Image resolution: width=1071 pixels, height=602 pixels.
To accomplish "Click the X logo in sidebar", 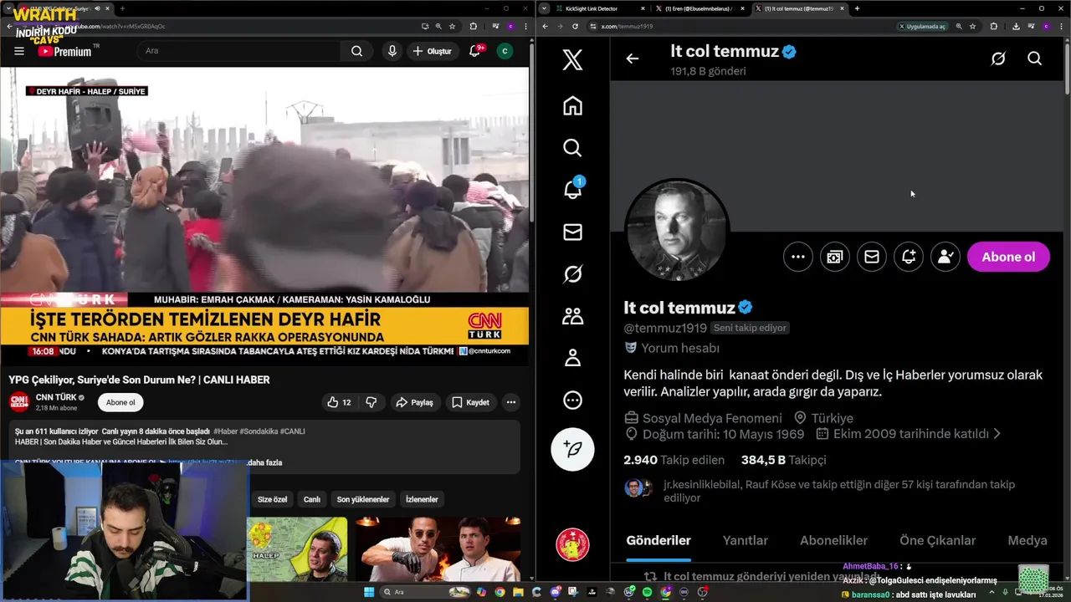I will point(572,59).
